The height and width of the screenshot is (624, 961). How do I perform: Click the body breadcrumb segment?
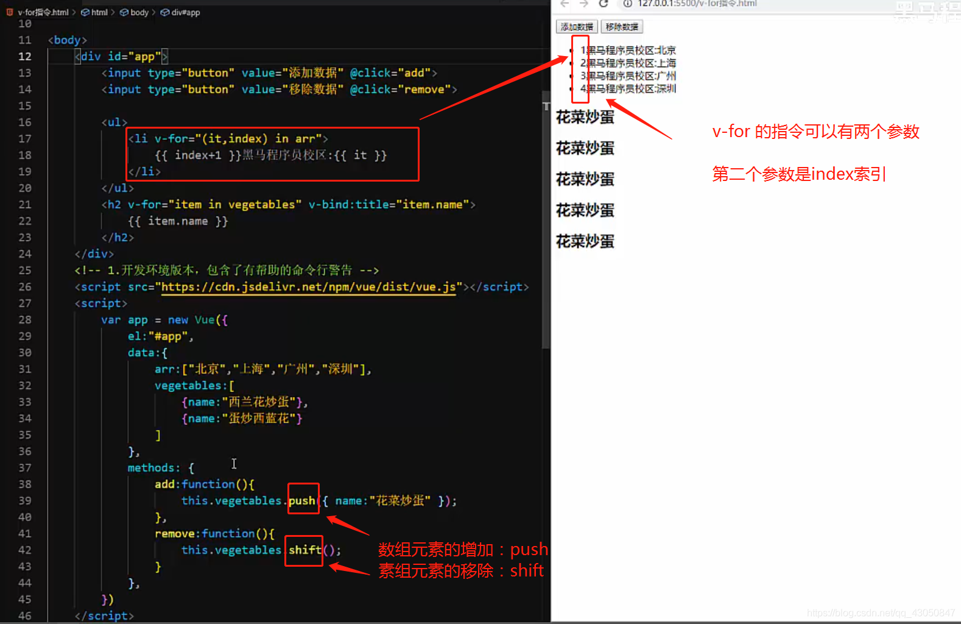point(139,12)
